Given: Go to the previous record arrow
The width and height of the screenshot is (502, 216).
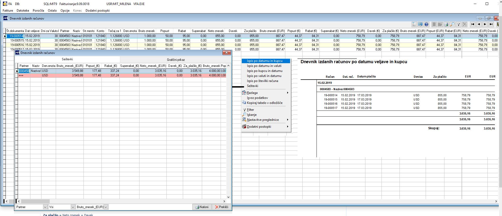Looking at the screenshot, I should point(479,24).
